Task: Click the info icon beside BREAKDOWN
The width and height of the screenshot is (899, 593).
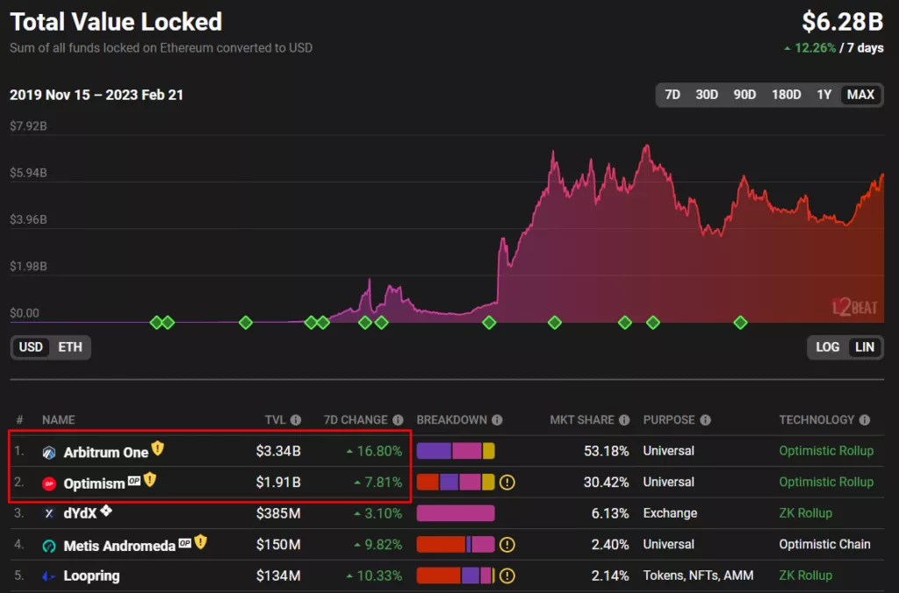Action: 497,420
